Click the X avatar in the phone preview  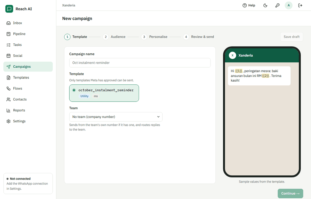232,55
